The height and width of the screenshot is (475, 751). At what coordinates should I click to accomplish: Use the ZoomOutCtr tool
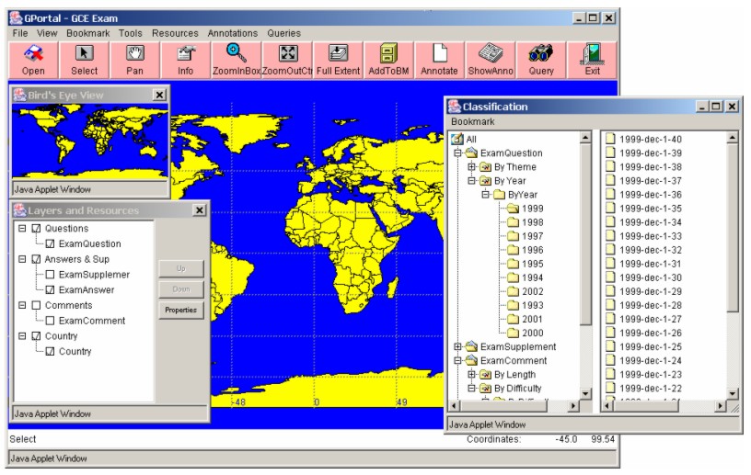[x=287, y=60]
